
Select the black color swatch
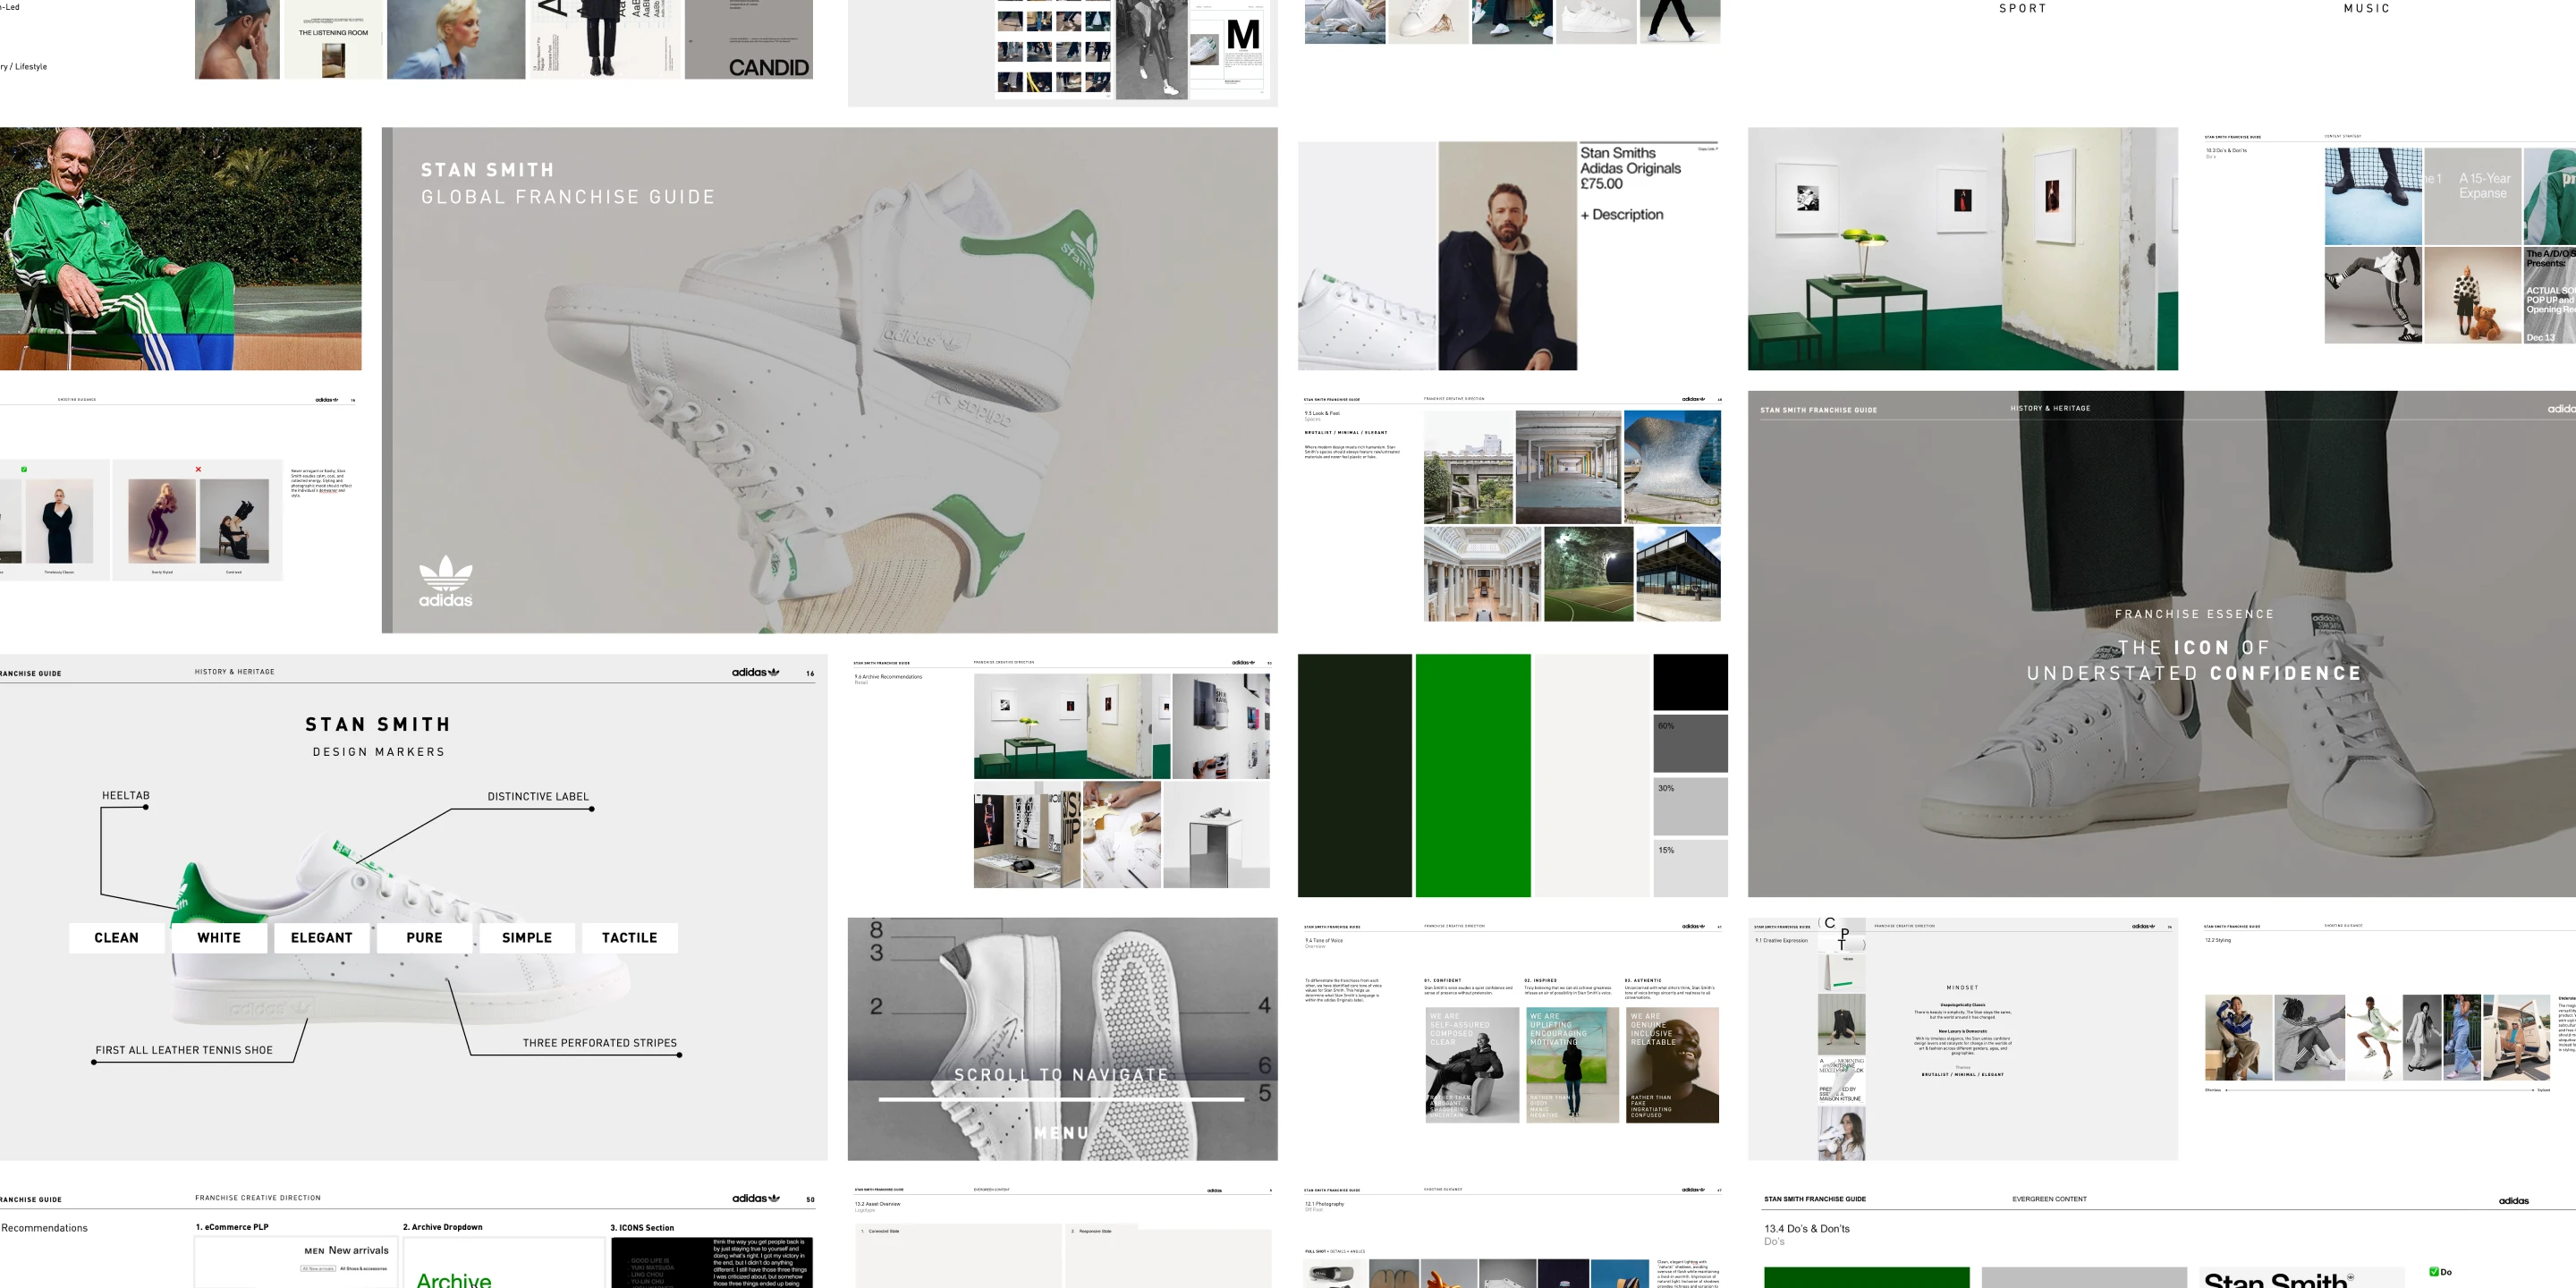tap(1690, 682)
